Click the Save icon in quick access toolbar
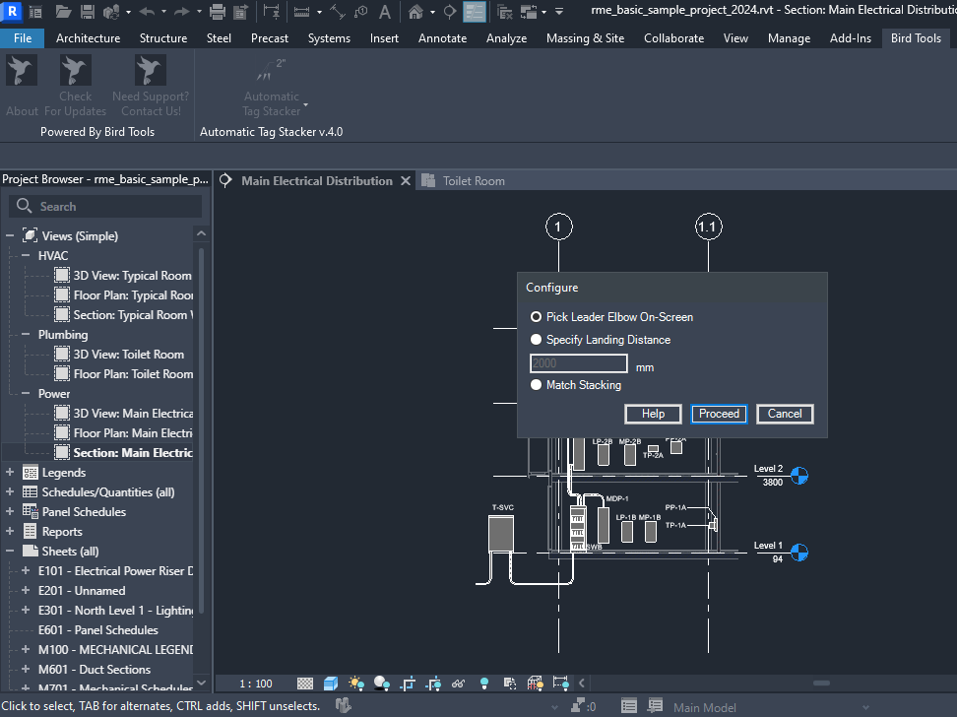 coord(87,12)
